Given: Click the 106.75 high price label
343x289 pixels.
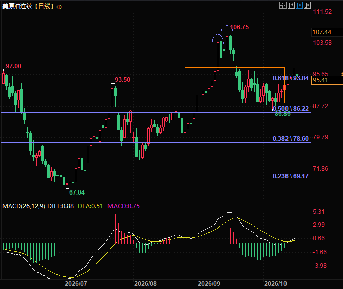Looking at the screenshot, I should [x=239, y=27].
